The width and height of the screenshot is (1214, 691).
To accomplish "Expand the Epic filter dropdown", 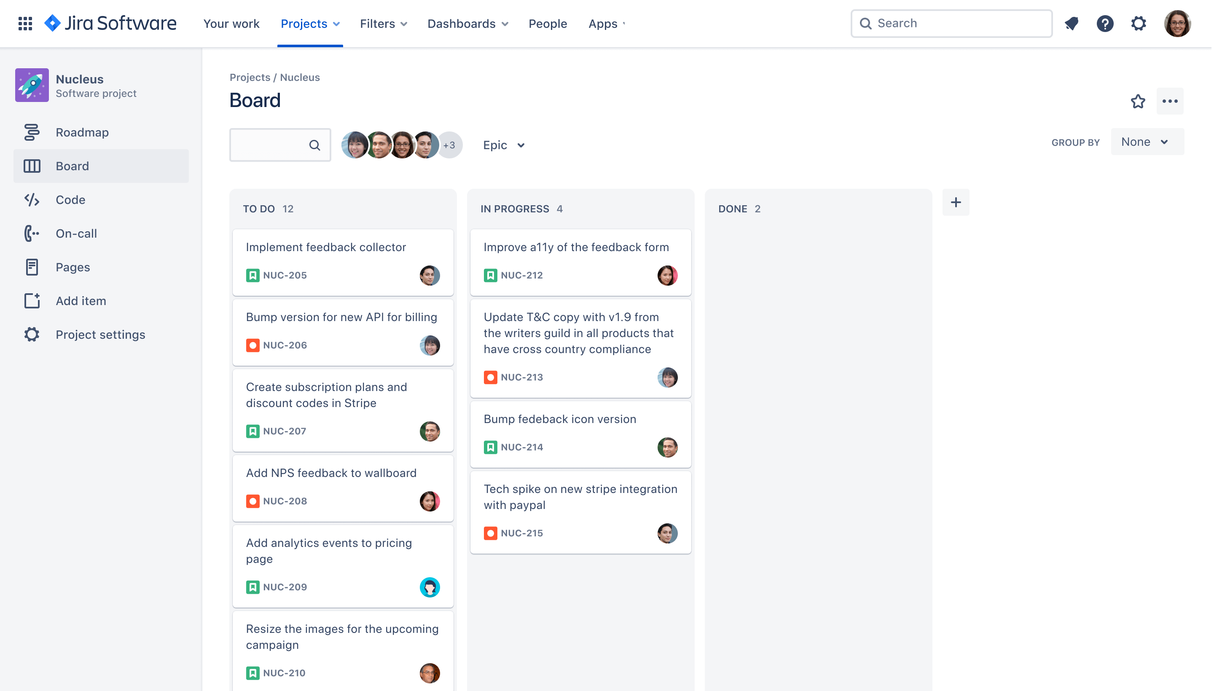I will tap(504, 144).
